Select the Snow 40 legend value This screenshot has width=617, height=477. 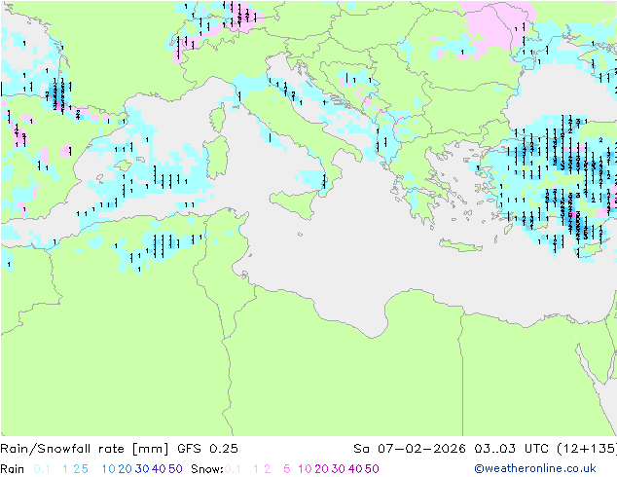point(355,469)
